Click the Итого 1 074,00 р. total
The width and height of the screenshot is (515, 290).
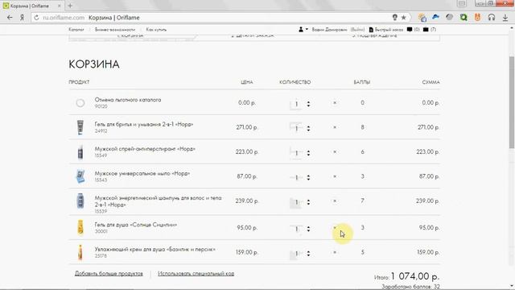point(406,276)
